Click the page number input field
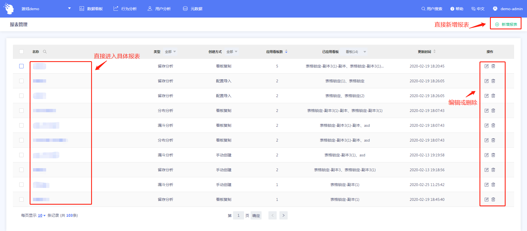 (239, 215)
